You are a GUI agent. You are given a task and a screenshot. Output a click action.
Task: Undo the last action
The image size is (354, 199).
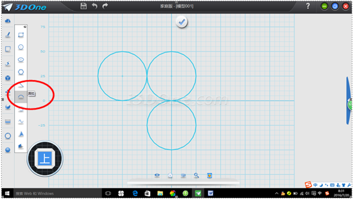95,6
